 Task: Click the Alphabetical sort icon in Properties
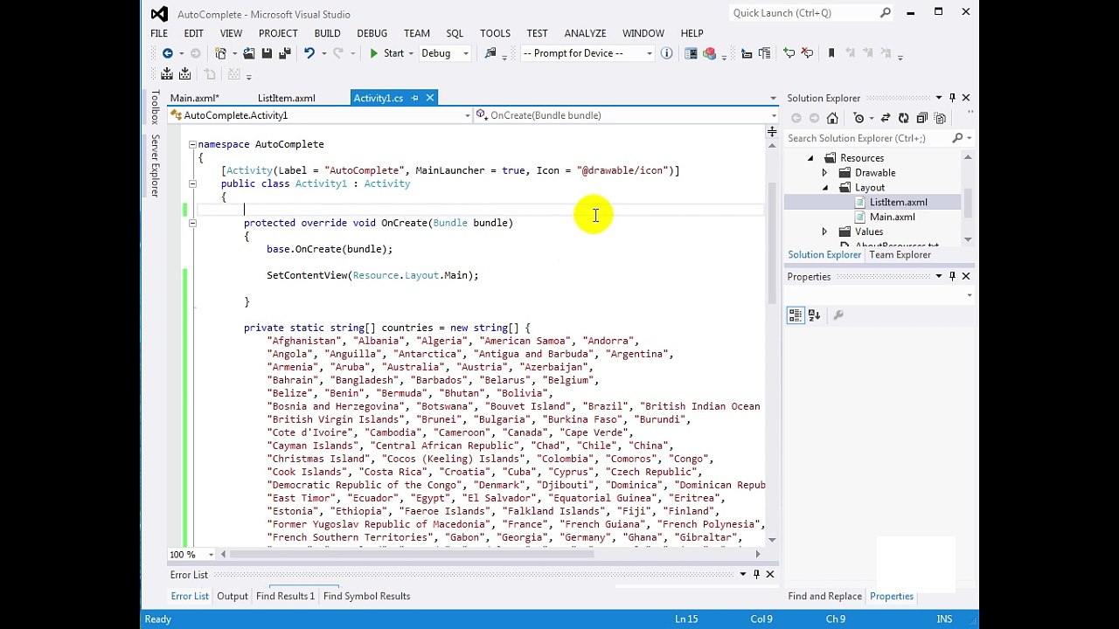[814, 315]
